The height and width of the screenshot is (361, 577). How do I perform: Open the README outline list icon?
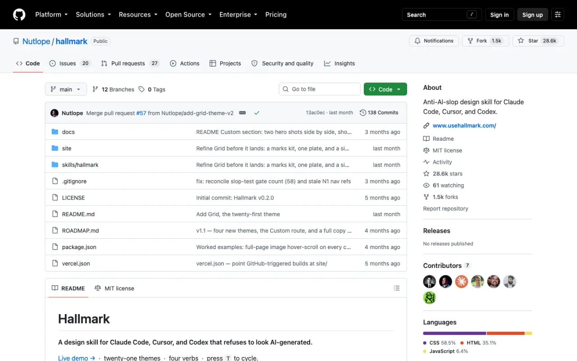click(x=397, y=288)
